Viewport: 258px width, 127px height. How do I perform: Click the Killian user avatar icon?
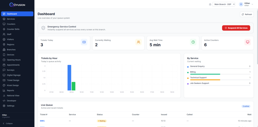point(241,4)
